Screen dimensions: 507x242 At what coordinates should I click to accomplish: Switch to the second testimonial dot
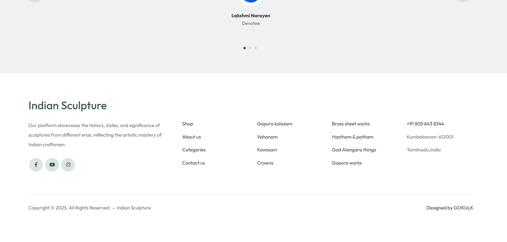(250, 48)
